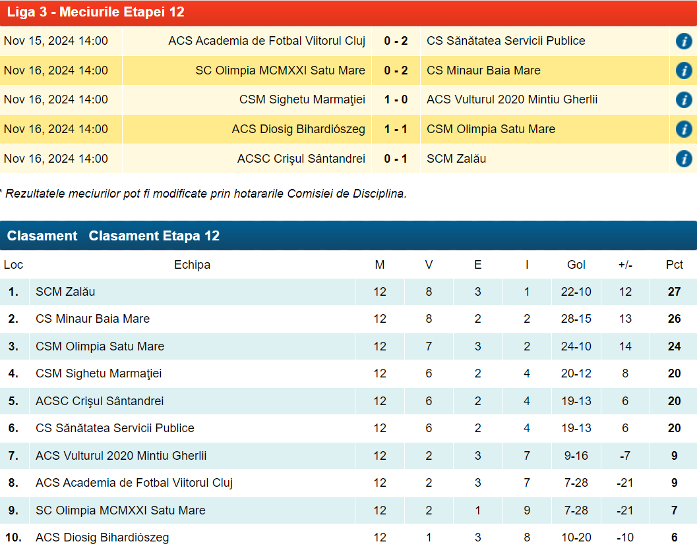The width and height of the screenshot is (697, 550).
Task: Click the 1 - 1 score of Diosig match
Action: (396, 129)
